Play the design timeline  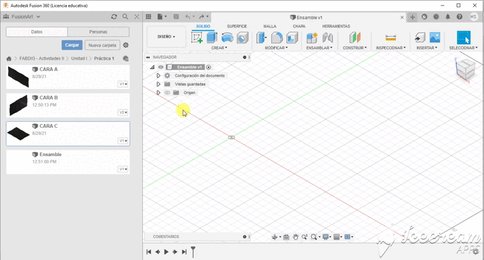tap(166, 252)
